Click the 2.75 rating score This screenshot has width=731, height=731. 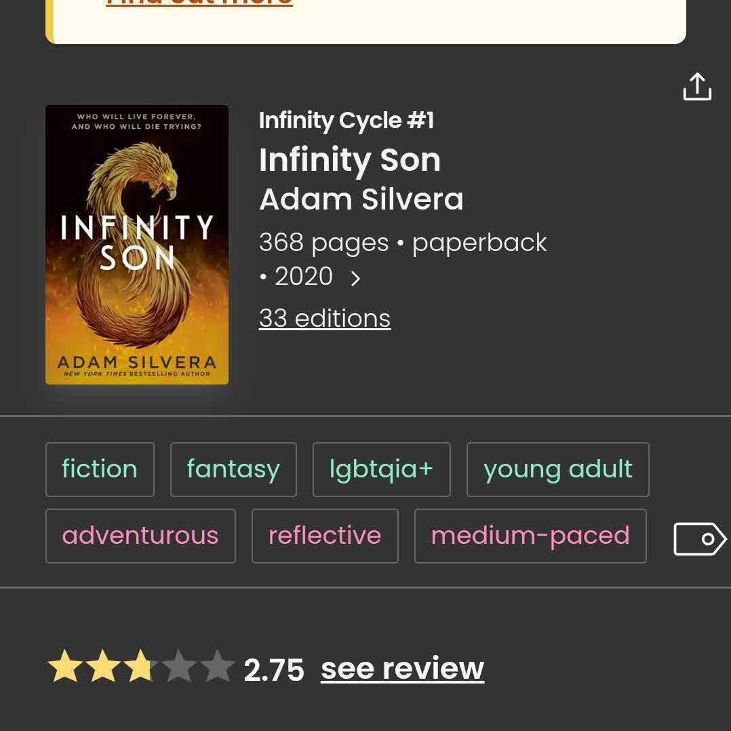274,670
